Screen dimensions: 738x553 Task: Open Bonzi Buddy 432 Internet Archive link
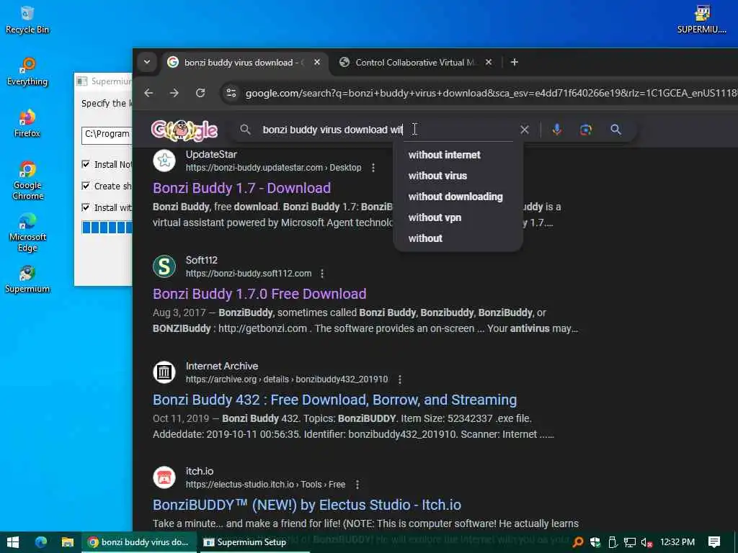click(334, 400)
